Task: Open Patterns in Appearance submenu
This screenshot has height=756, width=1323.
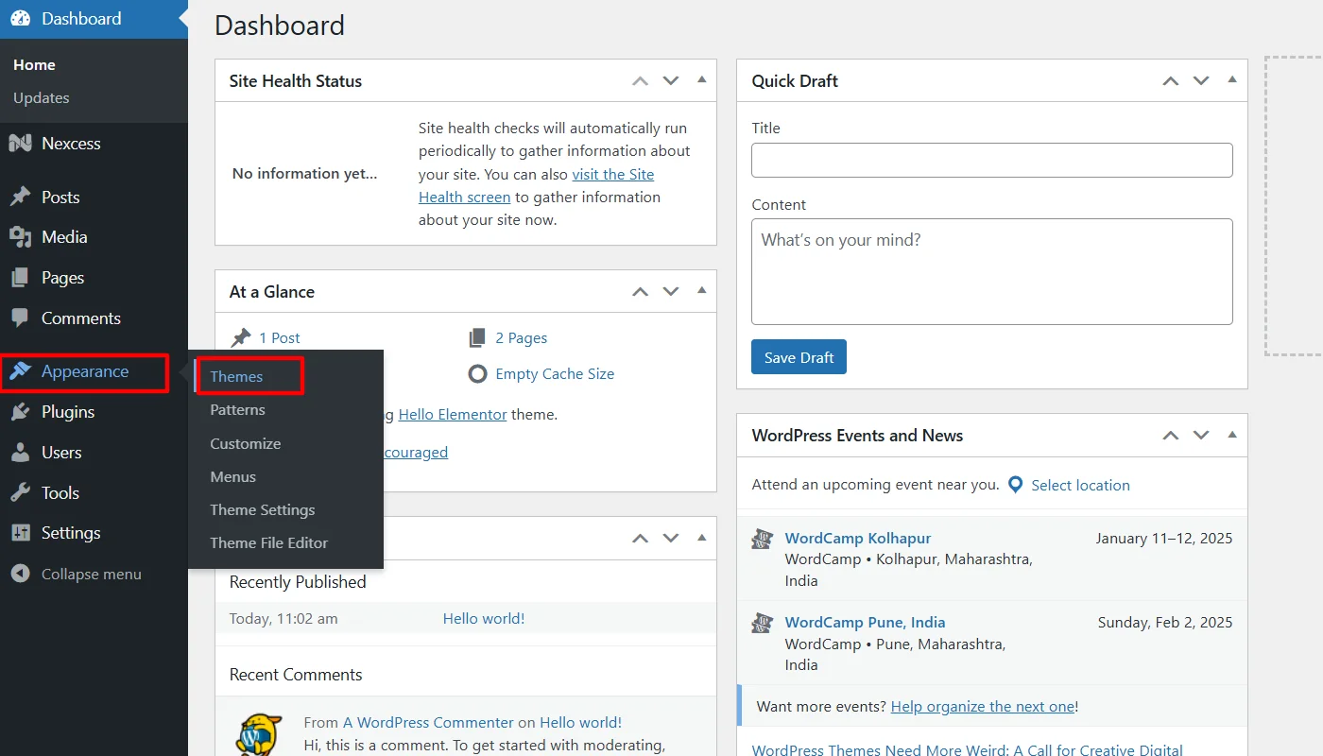Action: [237, 410]
